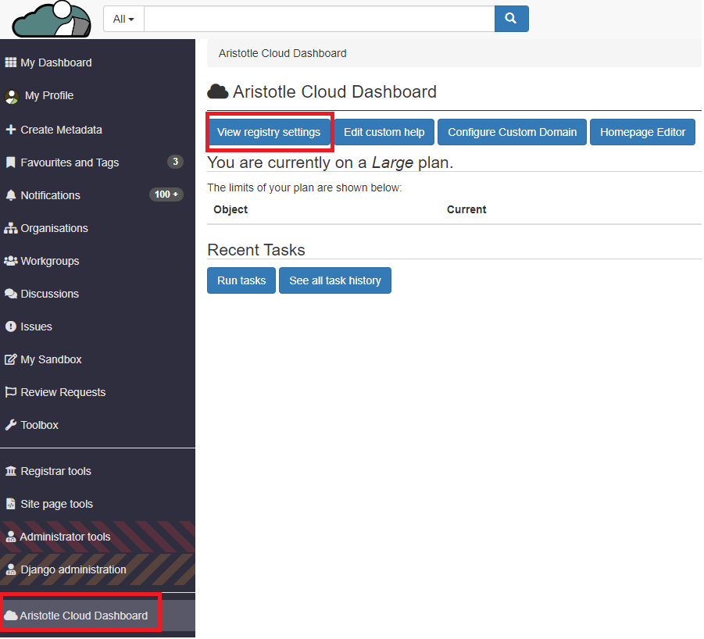Click the My Profile avatar icon
The image size is (704, 639).
(11, 96)
